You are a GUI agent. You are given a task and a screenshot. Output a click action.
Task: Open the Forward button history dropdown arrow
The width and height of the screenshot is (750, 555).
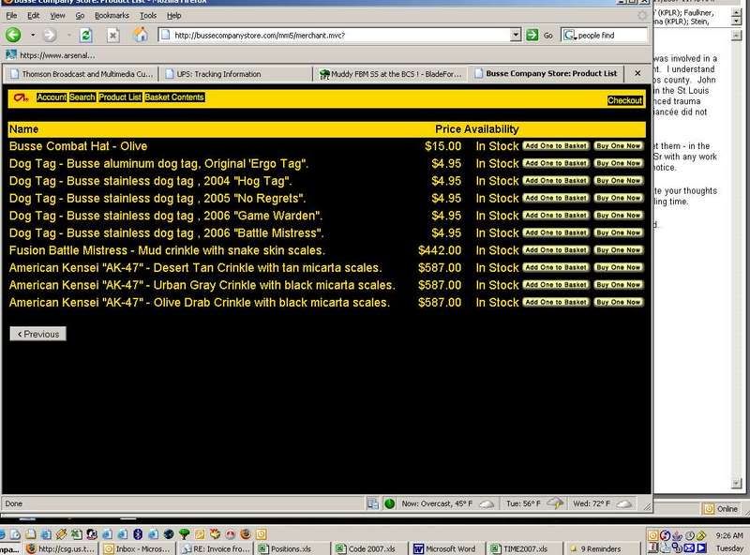click(68, 35)
